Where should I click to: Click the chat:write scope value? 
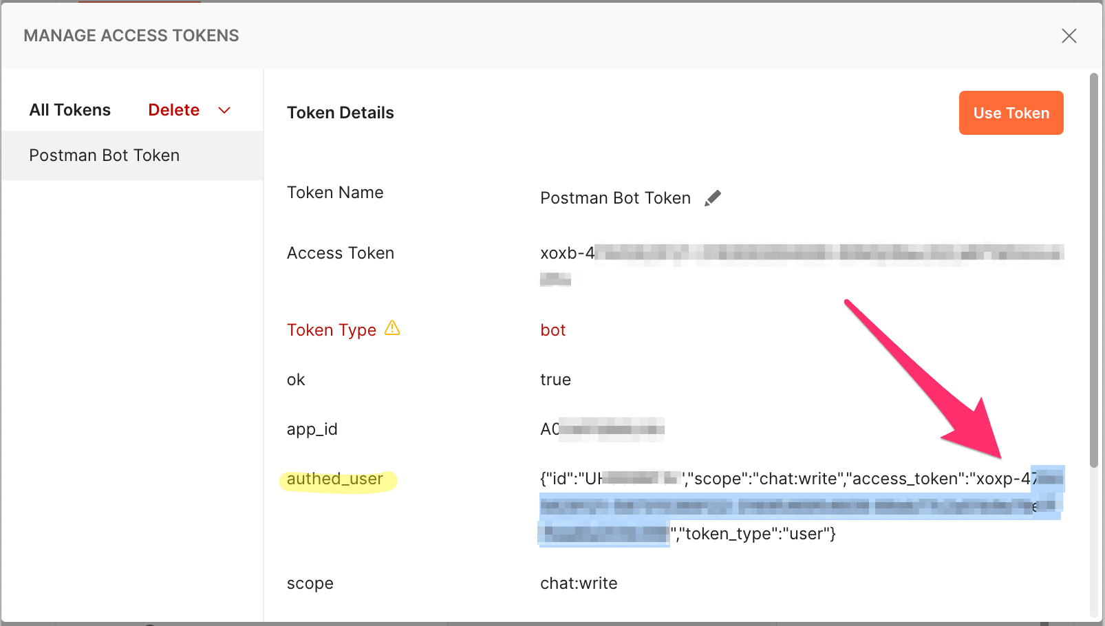(x=579, y=583)
